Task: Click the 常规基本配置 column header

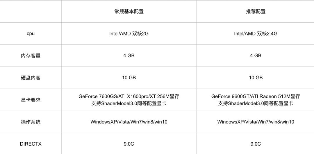Action: [x=129, y=11]
